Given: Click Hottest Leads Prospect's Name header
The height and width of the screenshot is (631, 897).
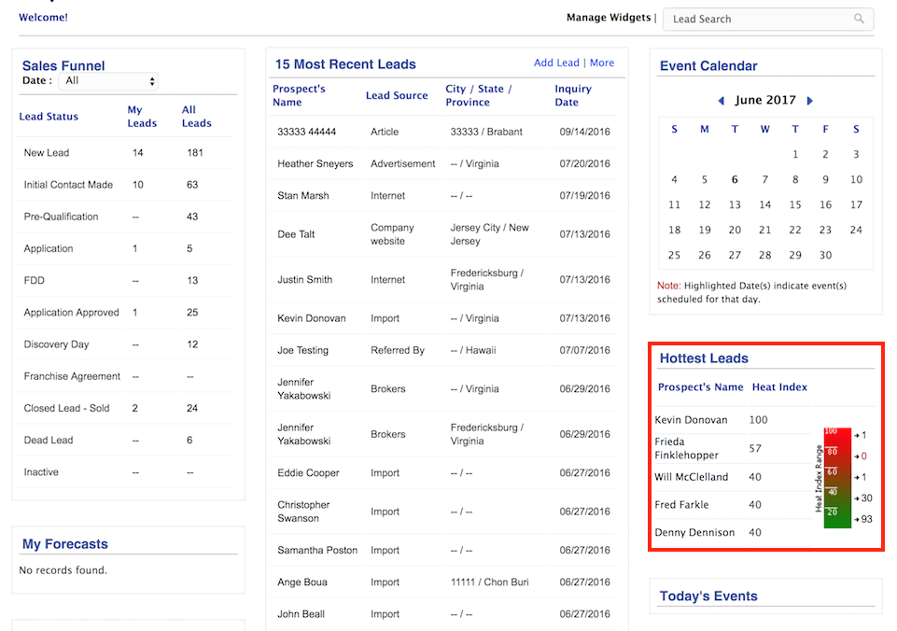Looking at the screenshot, I should [x=700, y=386].
